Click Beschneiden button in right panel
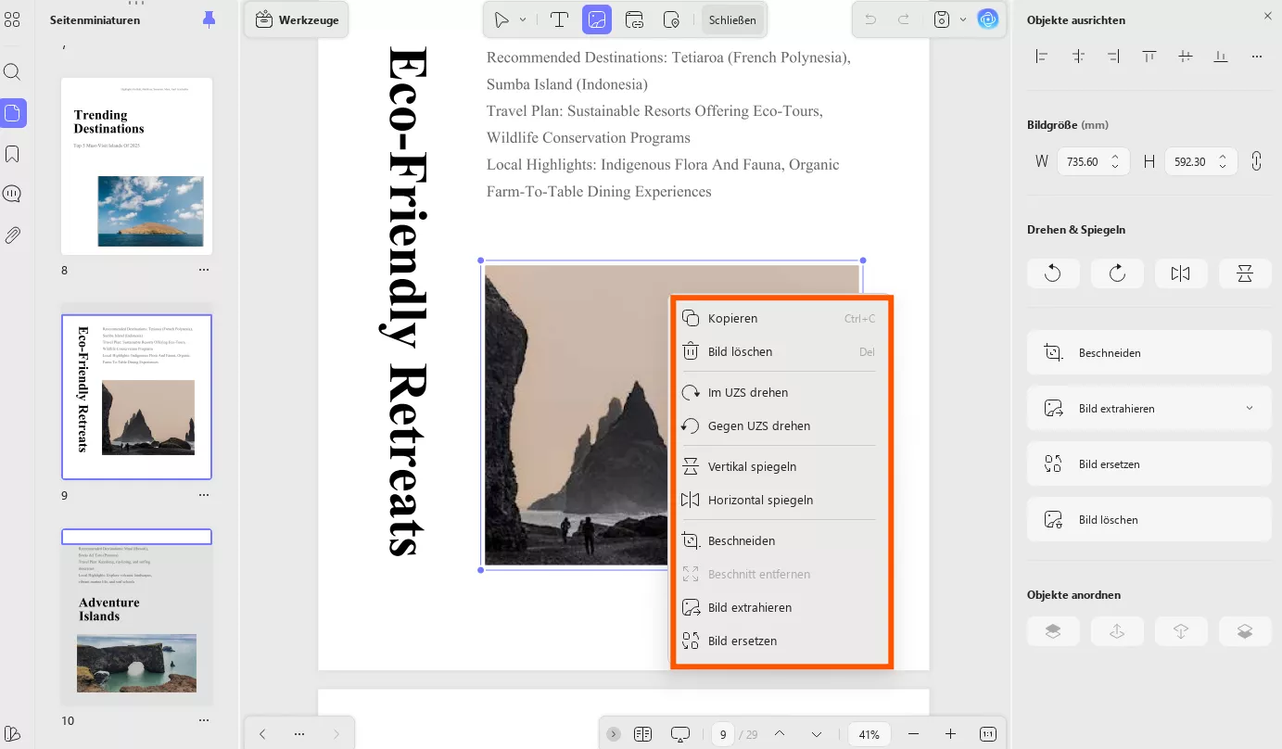 [x=1149, y=353]
